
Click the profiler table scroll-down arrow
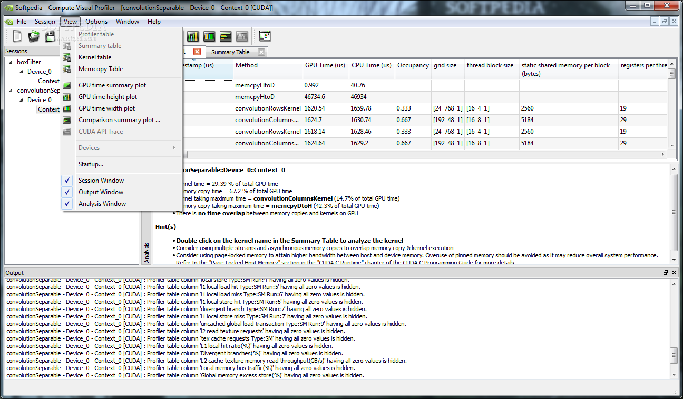[x=671, y=146]
